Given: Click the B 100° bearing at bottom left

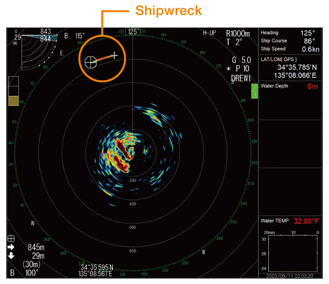Looking at the screenshot, I should pyautogui.click(x=24, y=273).
